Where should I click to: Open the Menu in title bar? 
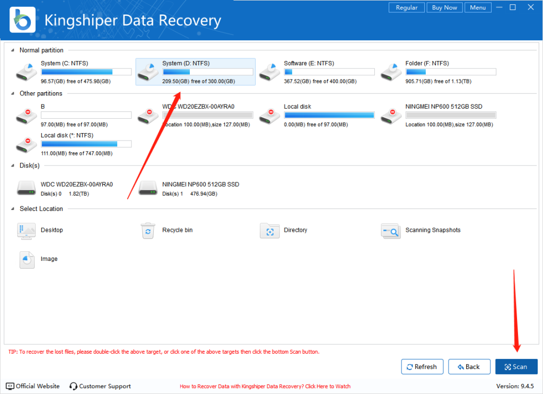click(x=478, y=7)
